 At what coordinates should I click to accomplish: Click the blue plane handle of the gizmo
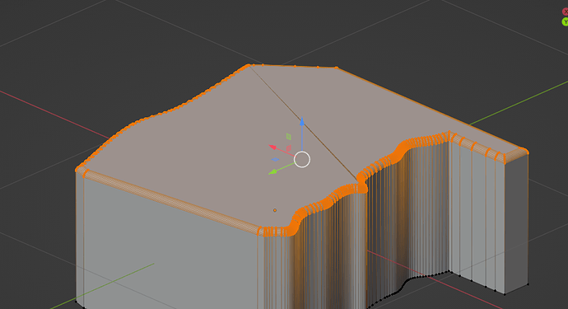tap(275, 160)
